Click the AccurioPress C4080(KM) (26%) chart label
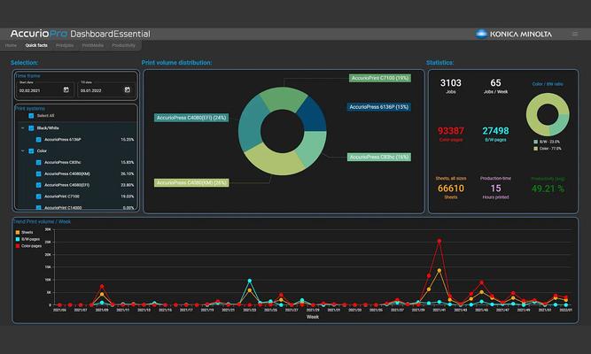Image resolution: width=591 pixels, height=354 pixels. tap(191, 182)
